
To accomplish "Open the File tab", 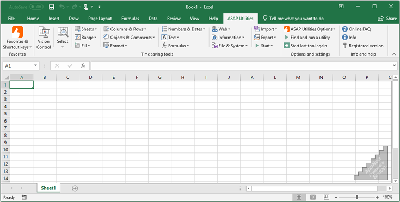I will pos(11,19).
